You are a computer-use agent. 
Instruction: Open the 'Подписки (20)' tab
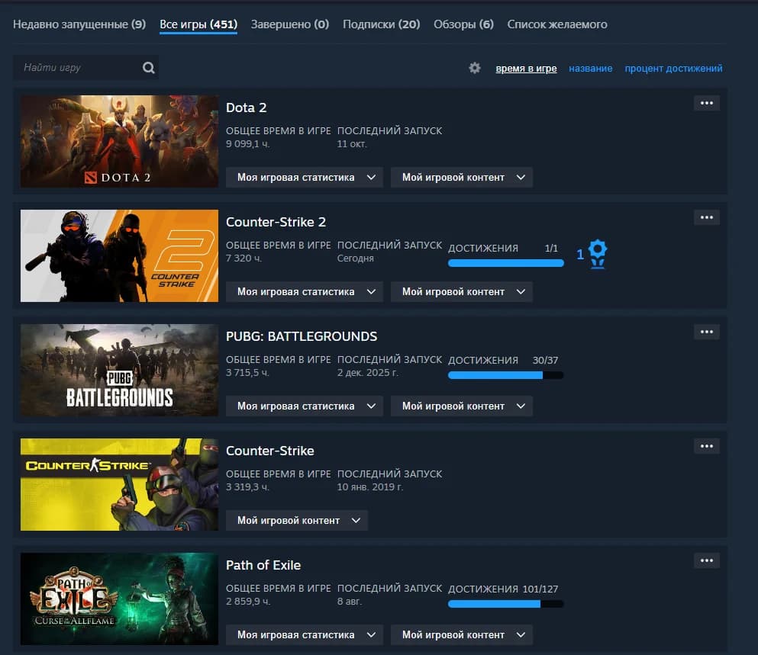coord(382,24)
